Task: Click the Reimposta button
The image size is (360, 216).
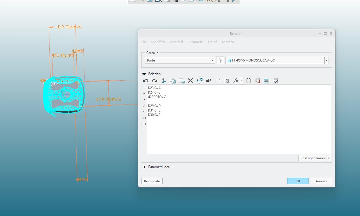Action: (152, 181)
